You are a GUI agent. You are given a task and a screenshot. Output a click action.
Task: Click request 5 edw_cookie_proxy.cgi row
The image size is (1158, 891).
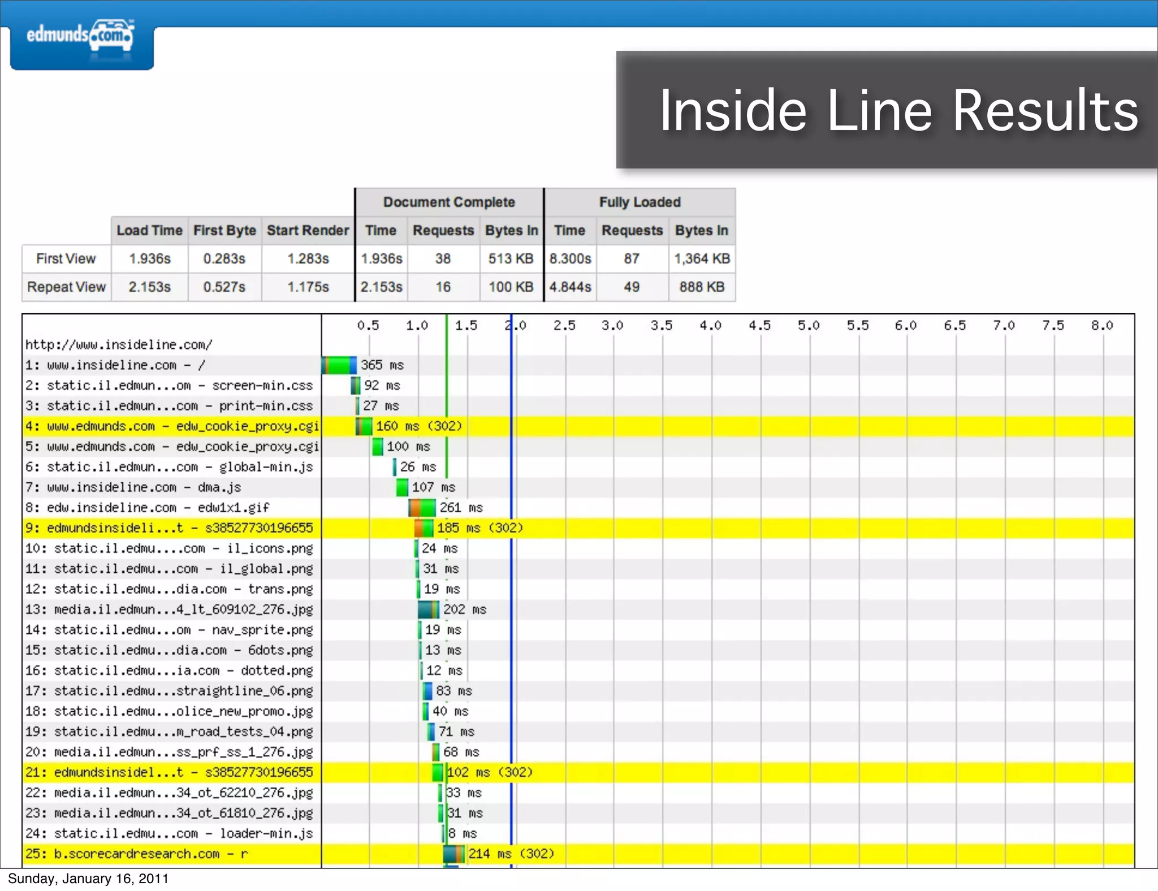click(x=578, y=446)
